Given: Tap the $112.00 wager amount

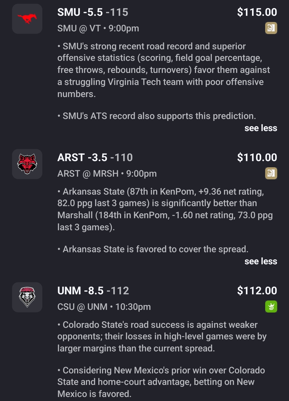Looking at the screenshot, I should pyautogui.click(x=257, y=291).
